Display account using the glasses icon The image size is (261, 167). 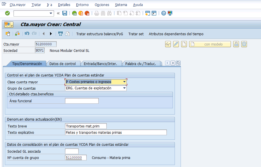(x=168, y=44)
